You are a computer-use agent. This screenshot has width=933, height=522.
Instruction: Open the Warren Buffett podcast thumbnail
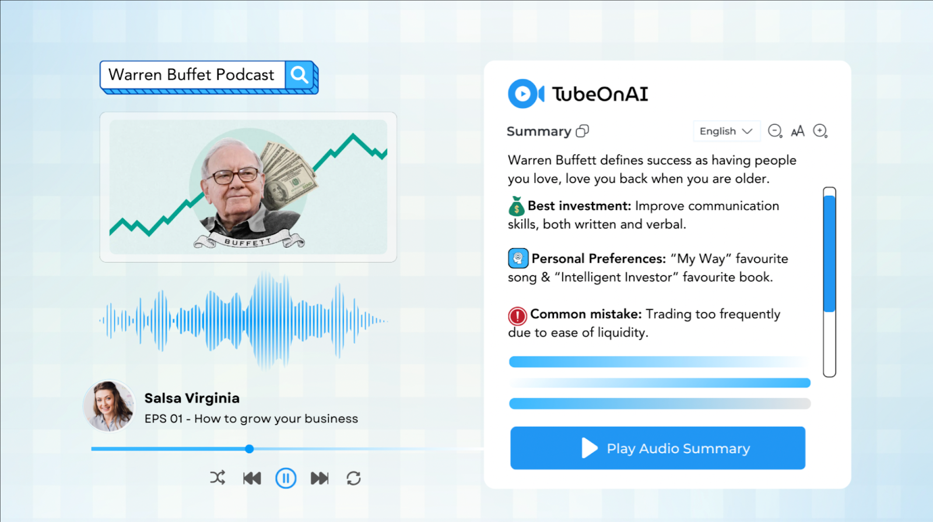(x=248, y=187)
